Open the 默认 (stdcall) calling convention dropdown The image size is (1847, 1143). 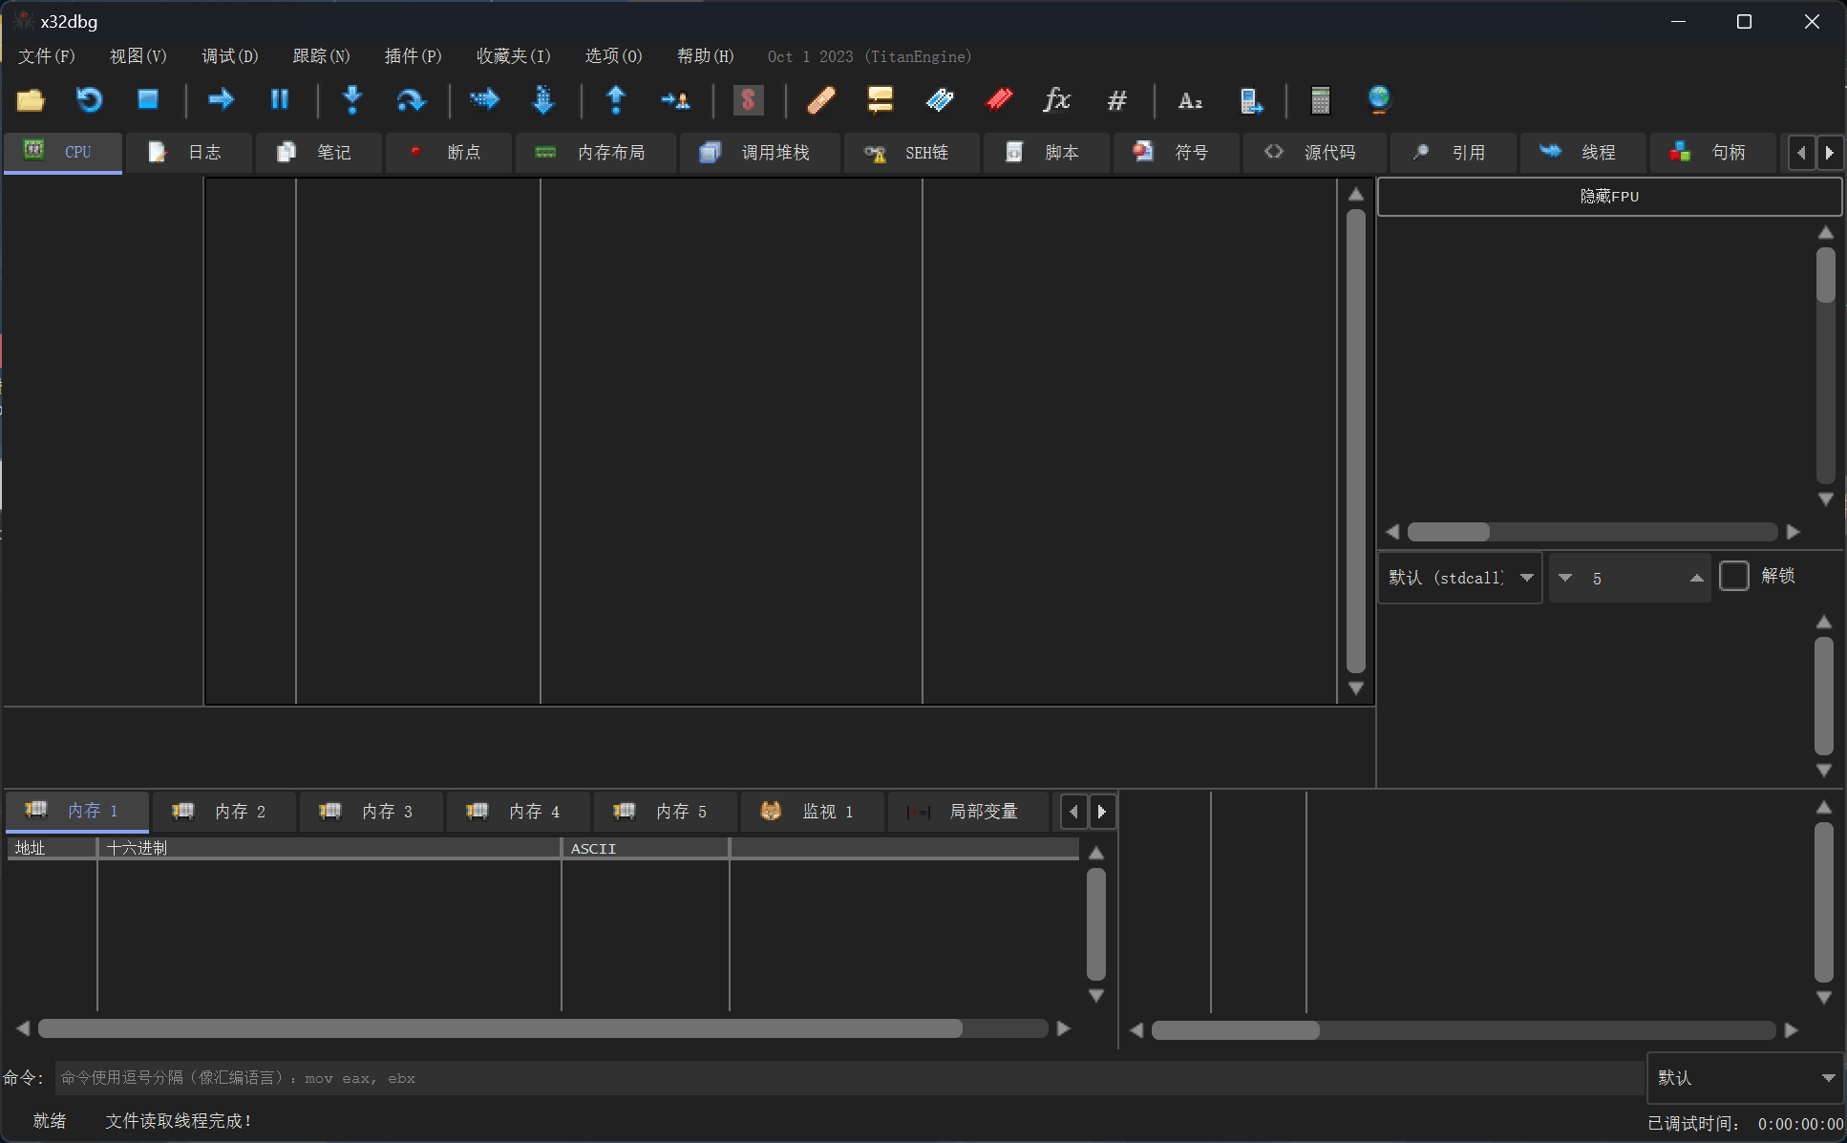pos(1460,578)
